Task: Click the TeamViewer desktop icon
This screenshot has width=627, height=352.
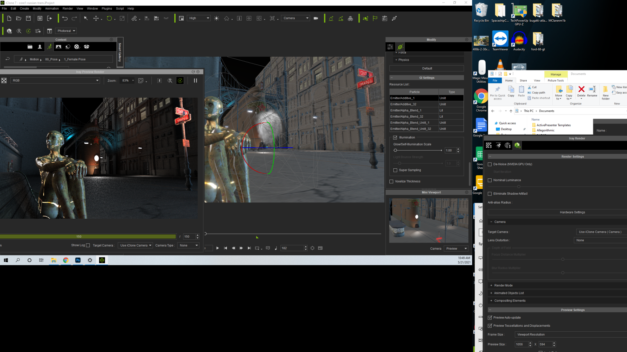Action: tap(500, 41)
